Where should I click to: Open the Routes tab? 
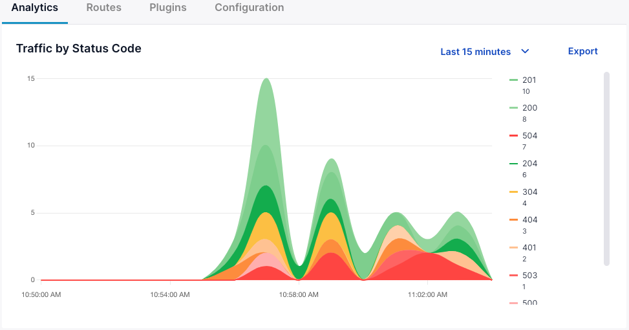[104, 8]
